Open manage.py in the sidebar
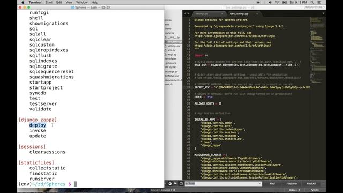Screen dimensions: 343x193 click(x=171, y=71)
